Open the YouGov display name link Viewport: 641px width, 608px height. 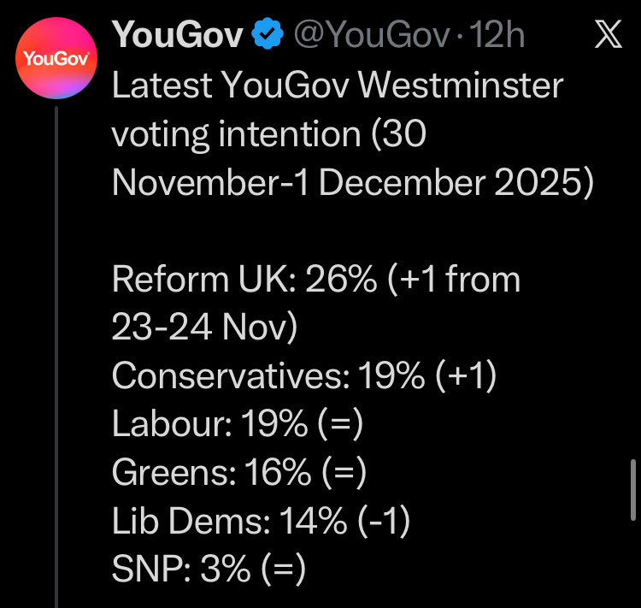coord(178,35)
